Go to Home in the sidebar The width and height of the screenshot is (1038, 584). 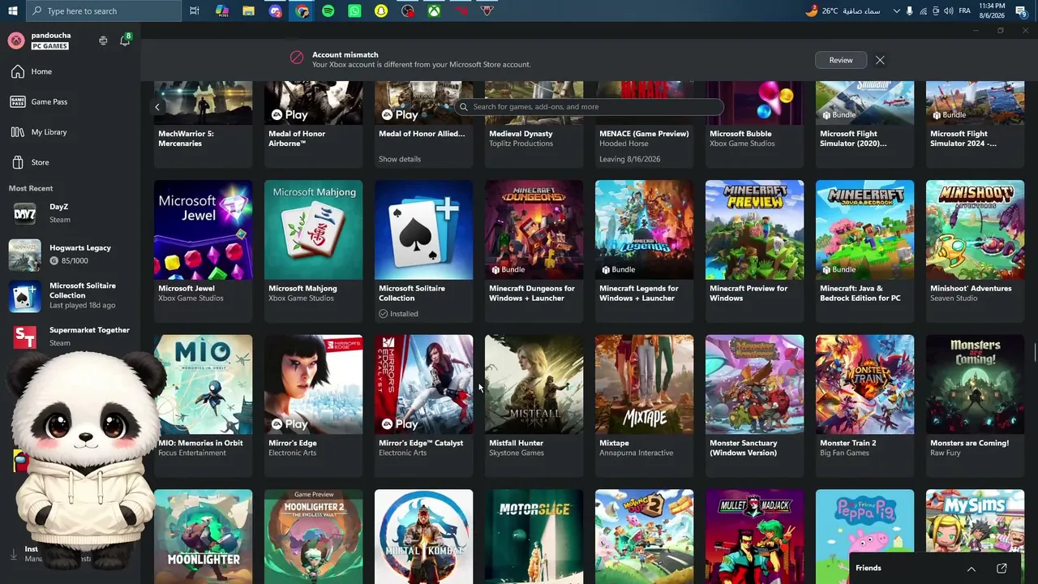tap(70, 71)
